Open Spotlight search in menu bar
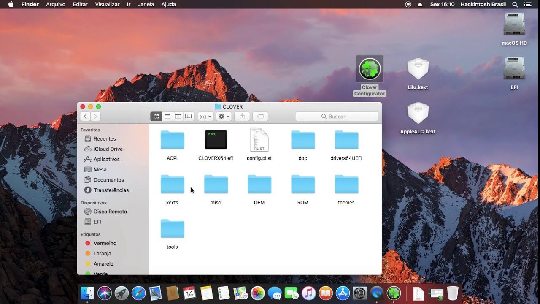The image size is (540, 304). [515, 4]
